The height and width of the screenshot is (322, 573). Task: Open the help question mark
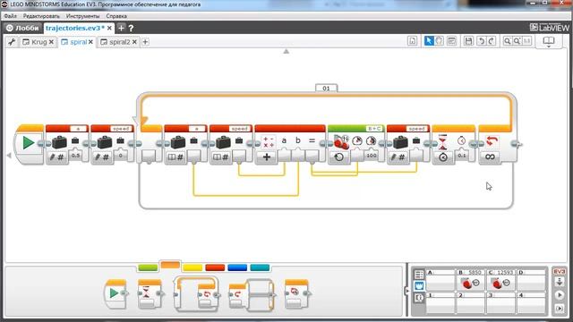pyautogui.click(x=131, y=28)
